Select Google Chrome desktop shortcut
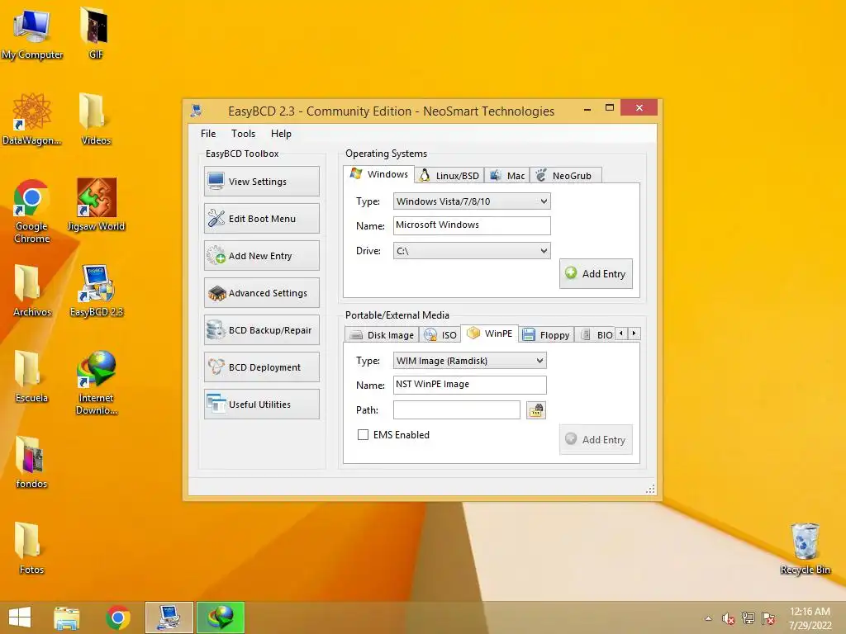 coord(32,211)
